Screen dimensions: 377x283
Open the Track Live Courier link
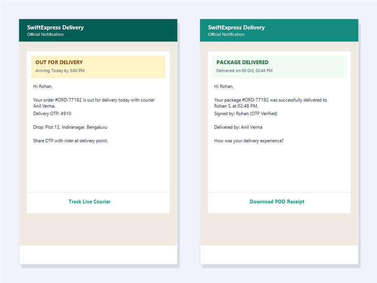(89, 201)
